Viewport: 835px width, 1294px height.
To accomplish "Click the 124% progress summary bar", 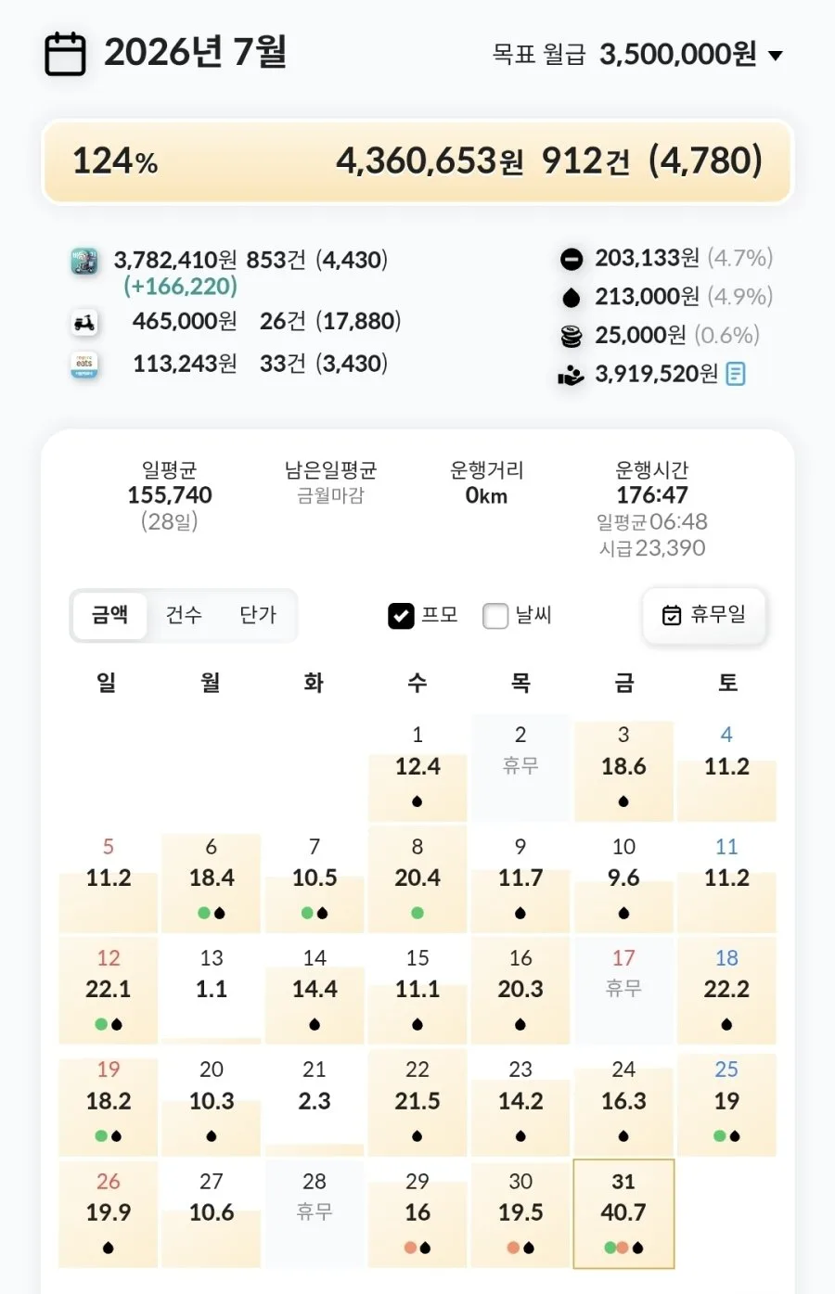I will (417, 161).
